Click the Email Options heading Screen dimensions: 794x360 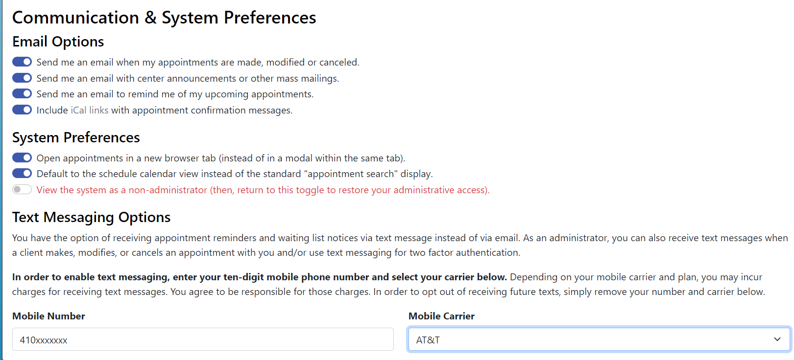[x=58, y=42]
